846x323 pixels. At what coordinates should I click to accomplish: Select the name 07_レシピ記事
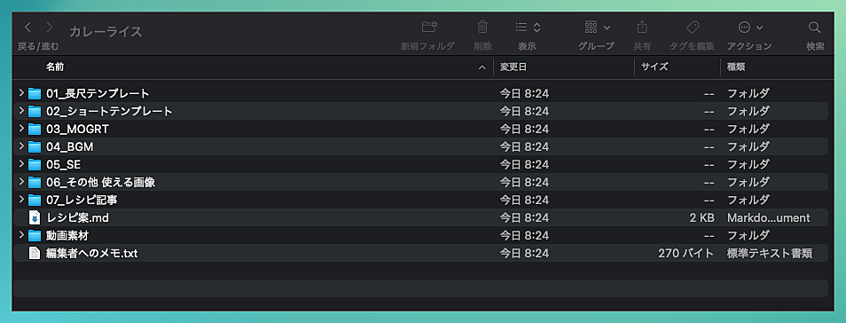82,200
